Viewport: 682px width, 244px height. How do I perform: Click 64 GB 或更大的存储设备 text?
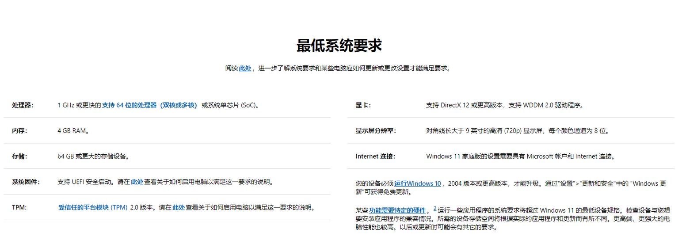tap(93, 156)
